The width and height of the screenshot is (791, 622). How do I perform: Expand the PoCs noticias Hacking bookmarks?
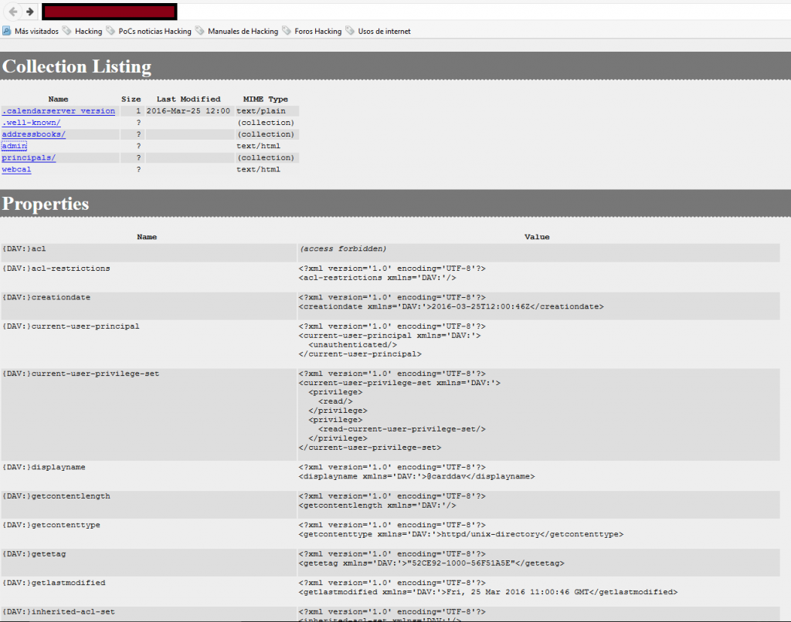(154, 32)
